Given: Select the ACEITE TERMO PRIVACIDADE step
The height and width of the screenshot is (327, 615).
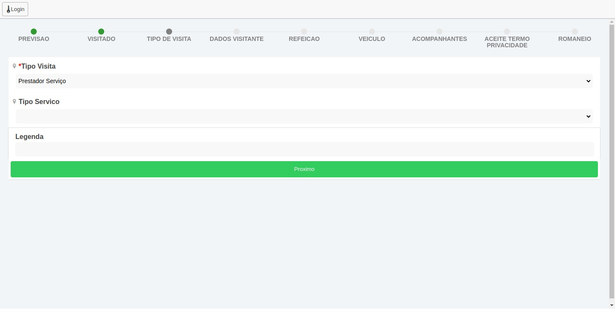Looking at the screenshot, I should tap(507, 42).
